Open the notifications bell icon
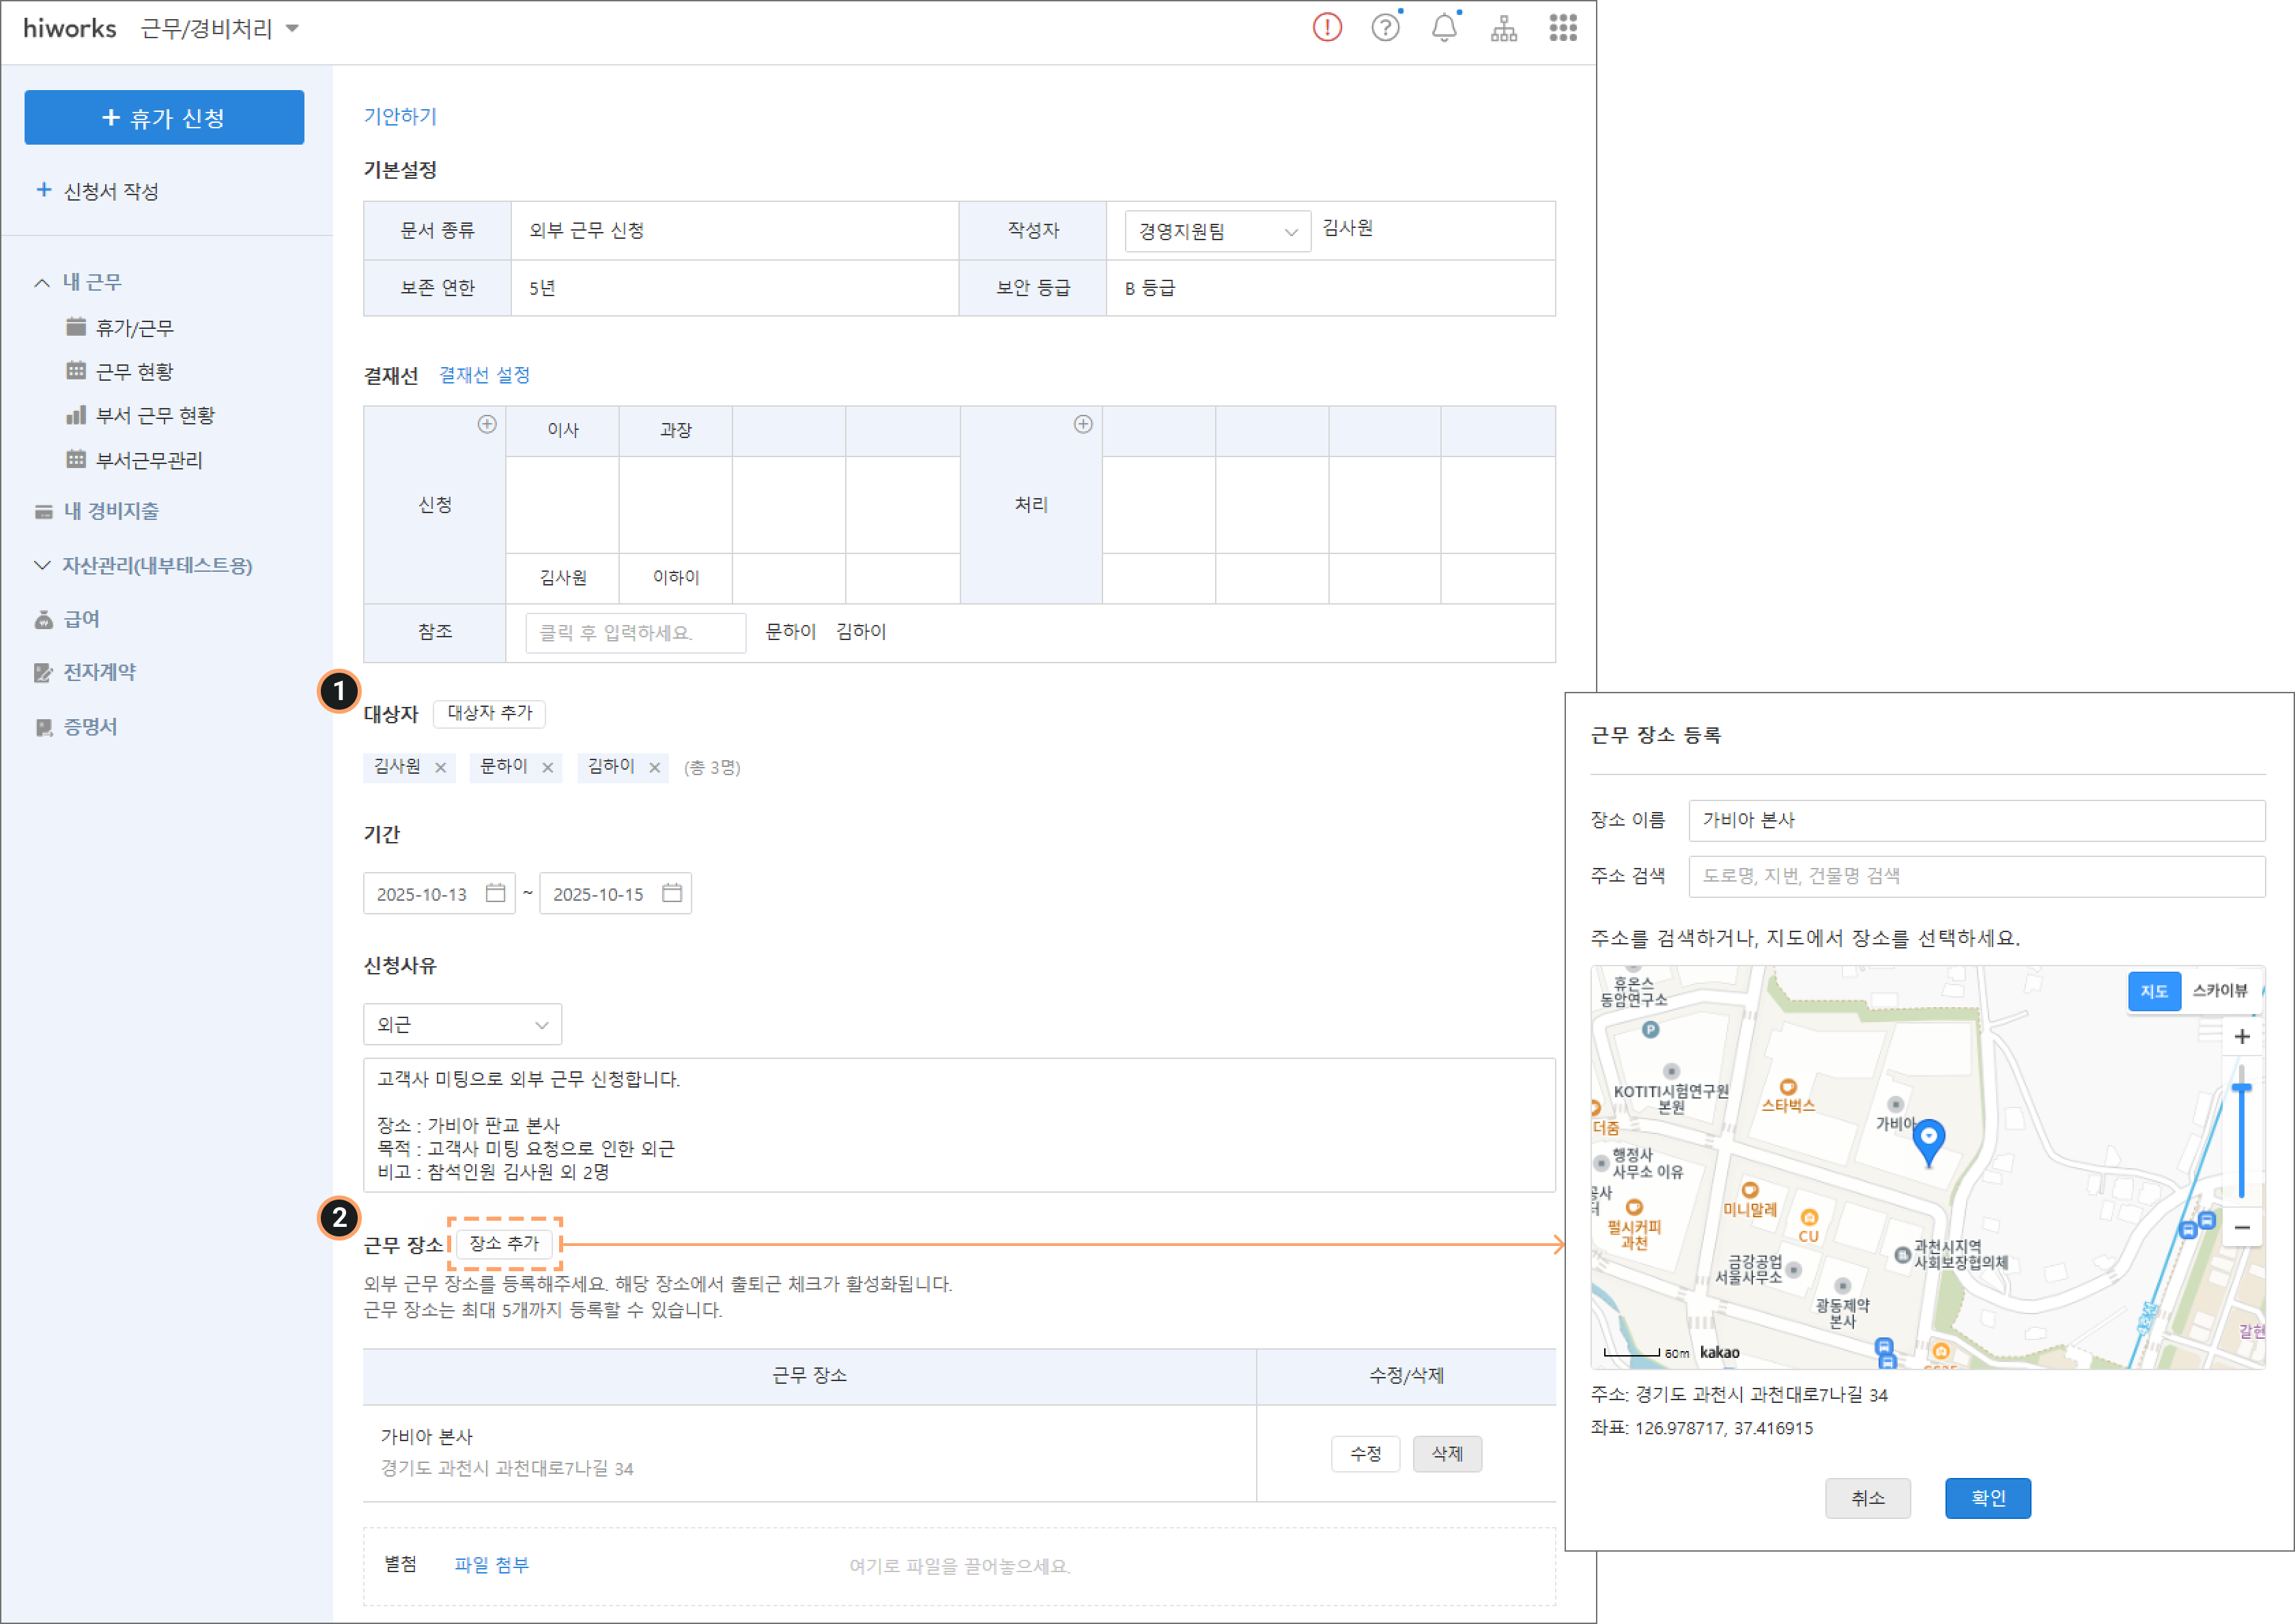Viewport: 2295px width, 1624px height. [1444, 28]
